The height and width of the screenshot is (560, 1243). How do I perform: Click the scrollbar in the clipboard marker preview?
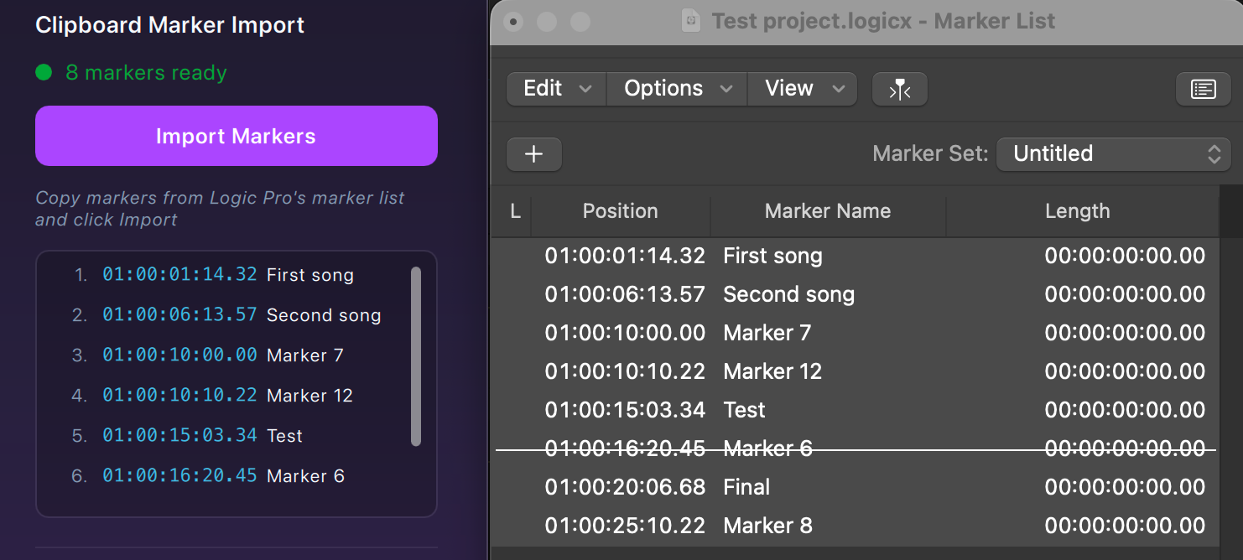[x=416, y=356]
